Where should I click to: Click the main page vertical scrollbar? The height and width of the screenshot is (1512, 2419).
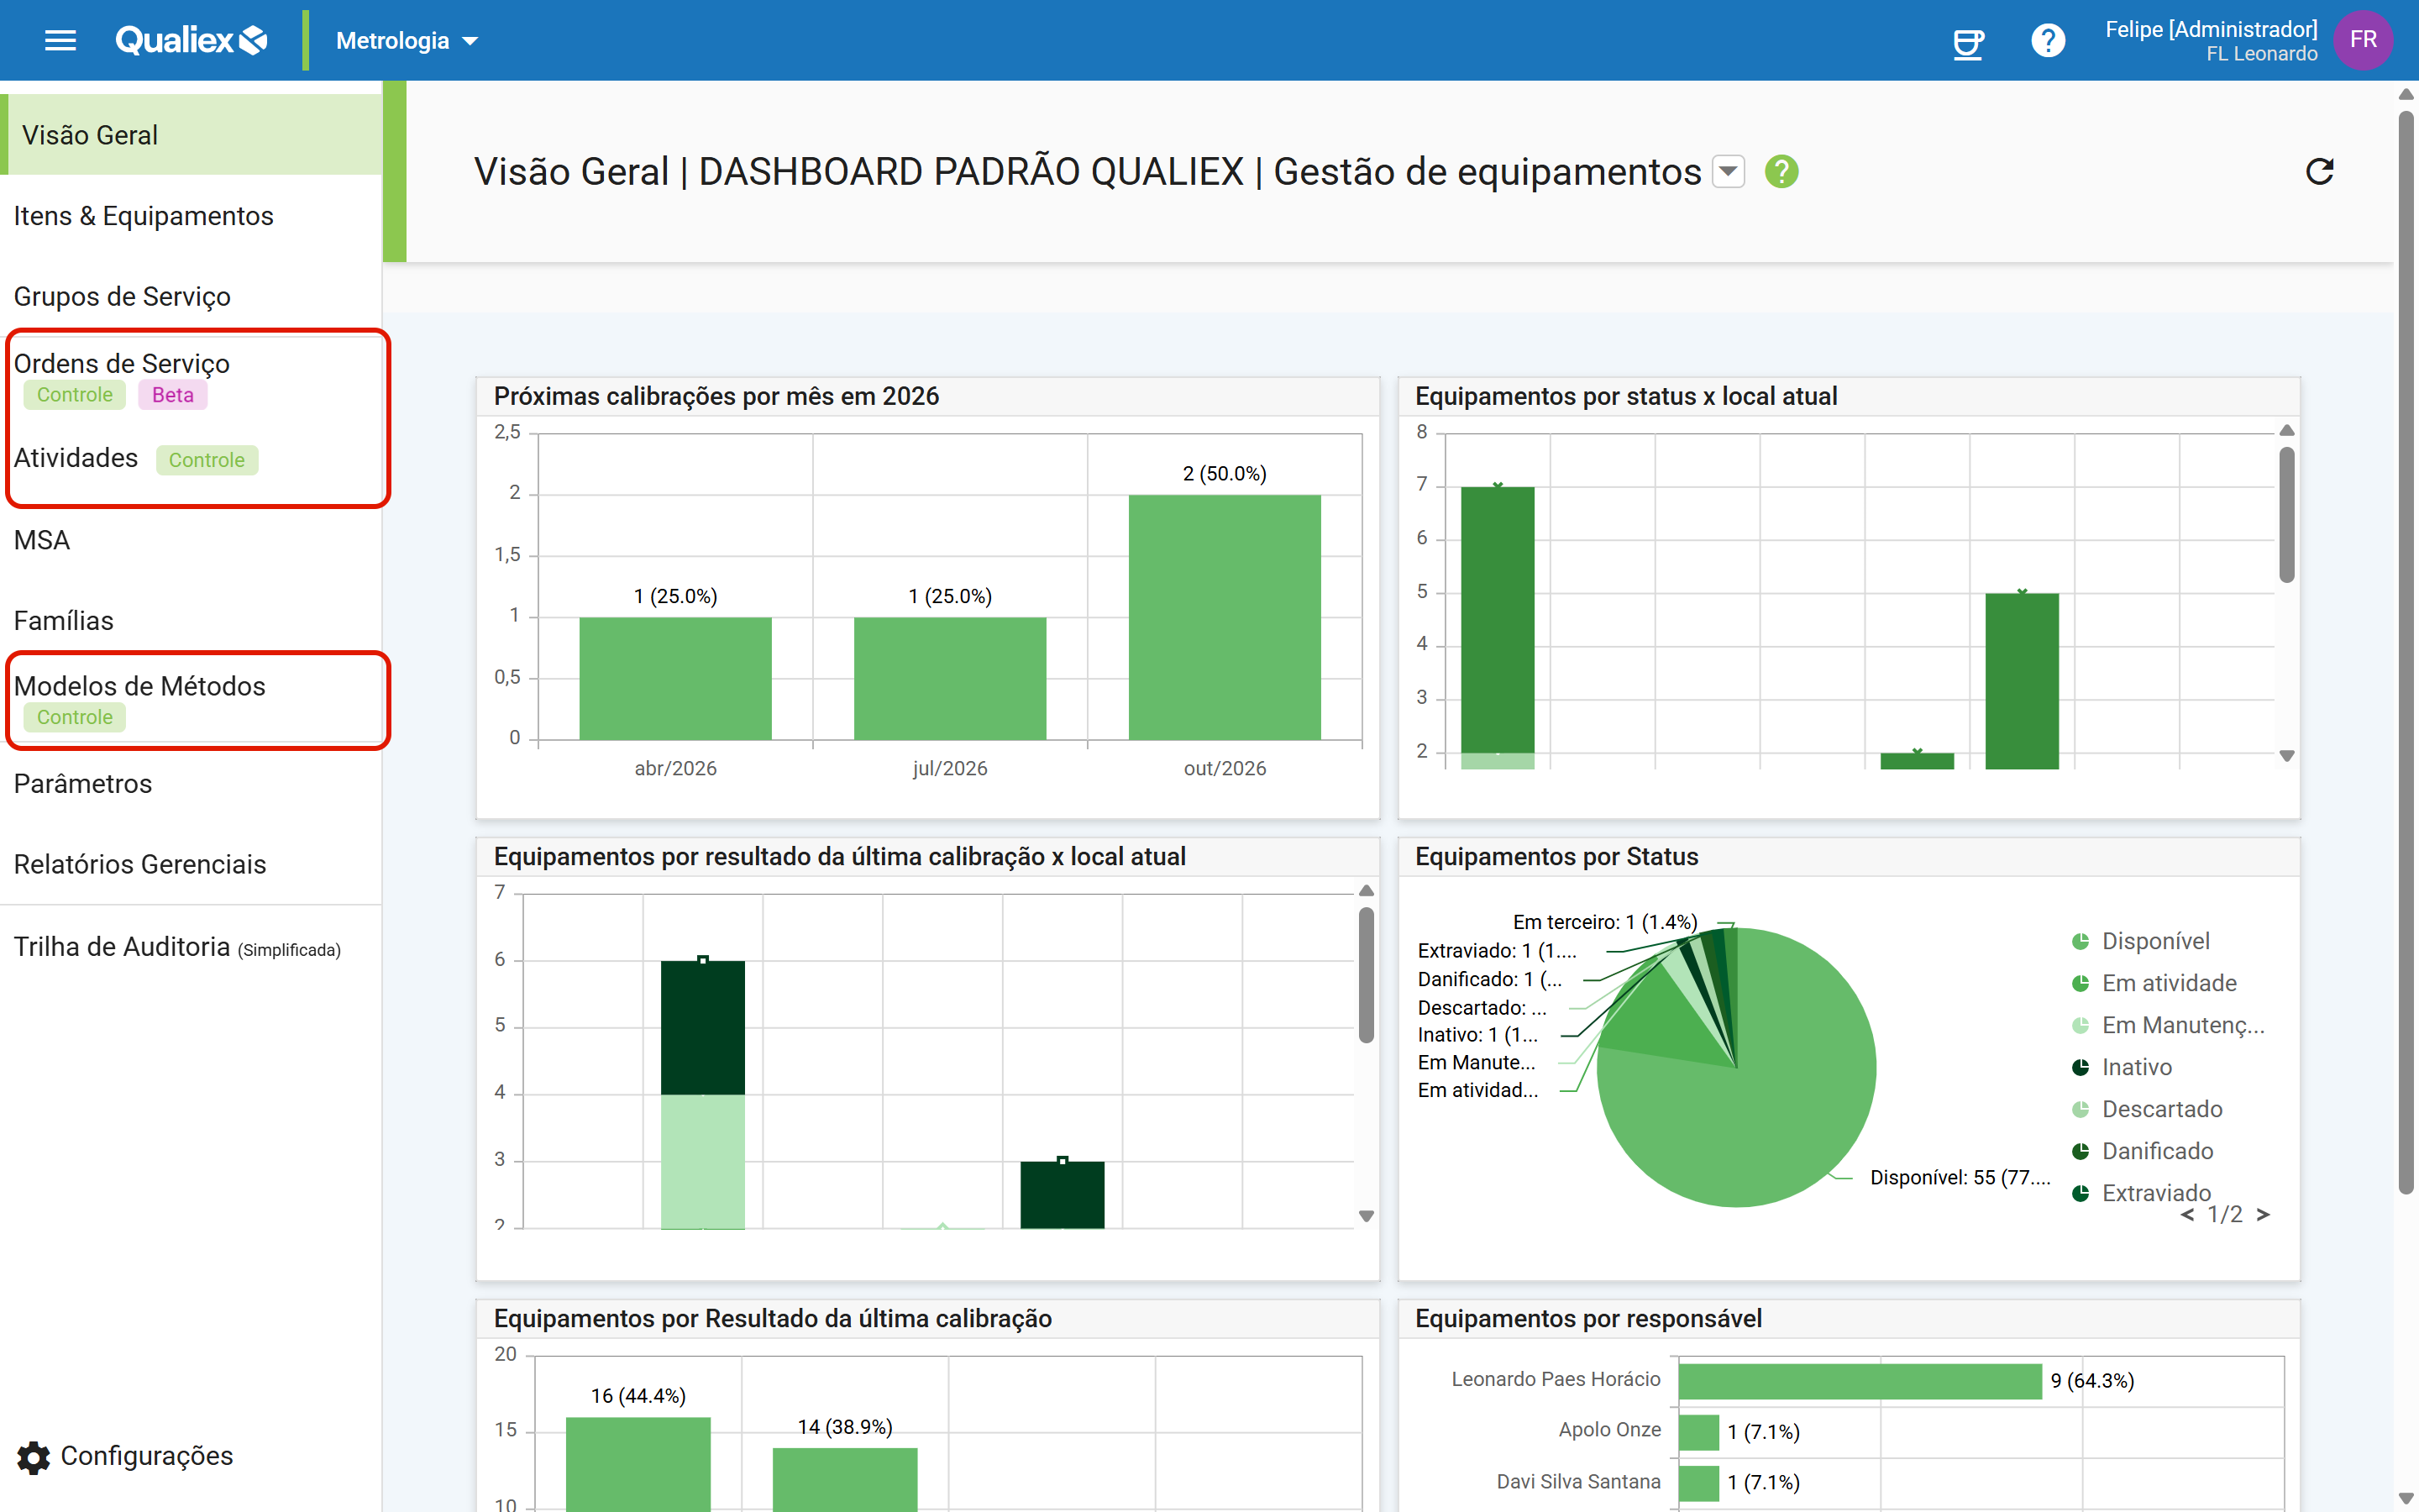(2406, 650)
